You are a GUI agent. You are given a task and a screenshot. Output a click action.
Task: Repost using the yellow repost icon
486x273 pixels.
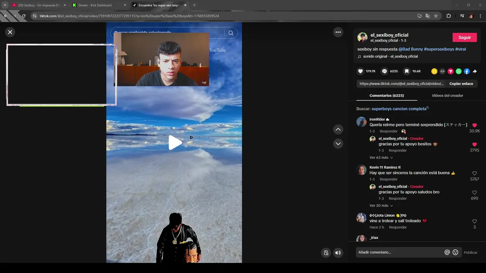click(434, 71)
